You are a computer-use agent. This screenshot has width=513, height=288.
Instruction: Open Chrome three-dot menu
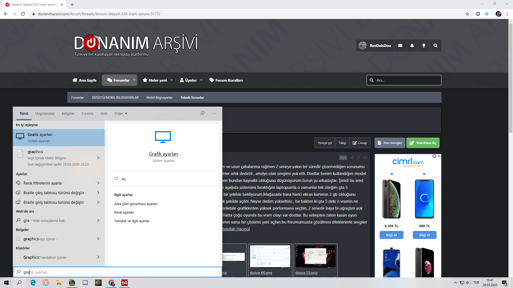[507, 14]
